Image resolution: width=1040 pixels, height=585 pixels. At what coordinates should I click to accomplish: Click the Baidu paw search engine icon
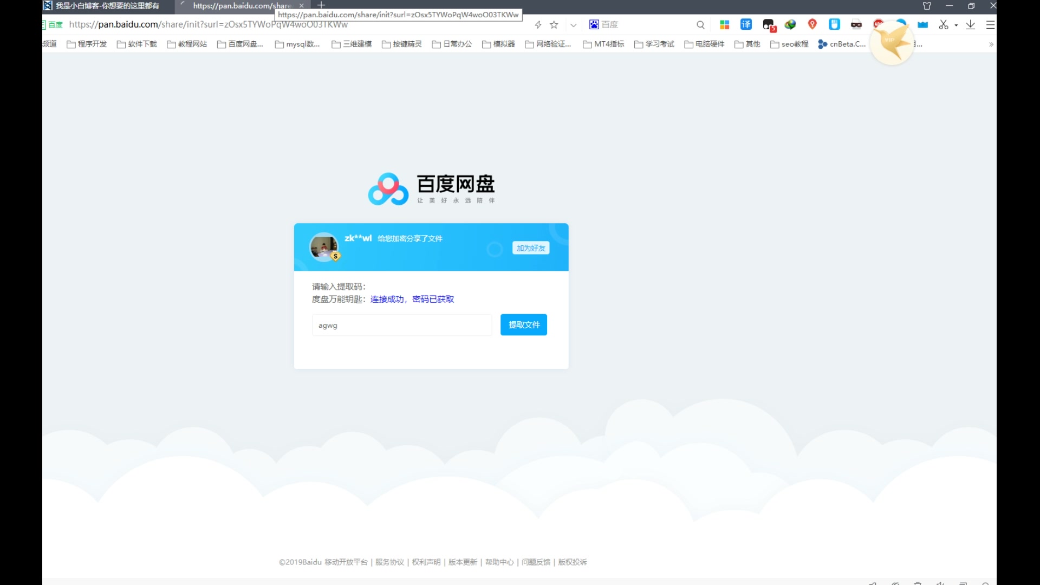click(x=594, y=24)
